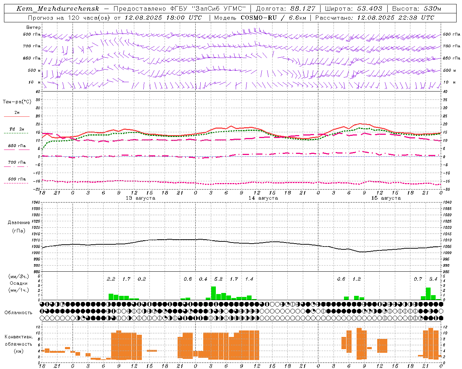Click the 'Тем-ра(°C)' temperature label
The width and height of the screenshot is (462, 369).
pos(17,102)
